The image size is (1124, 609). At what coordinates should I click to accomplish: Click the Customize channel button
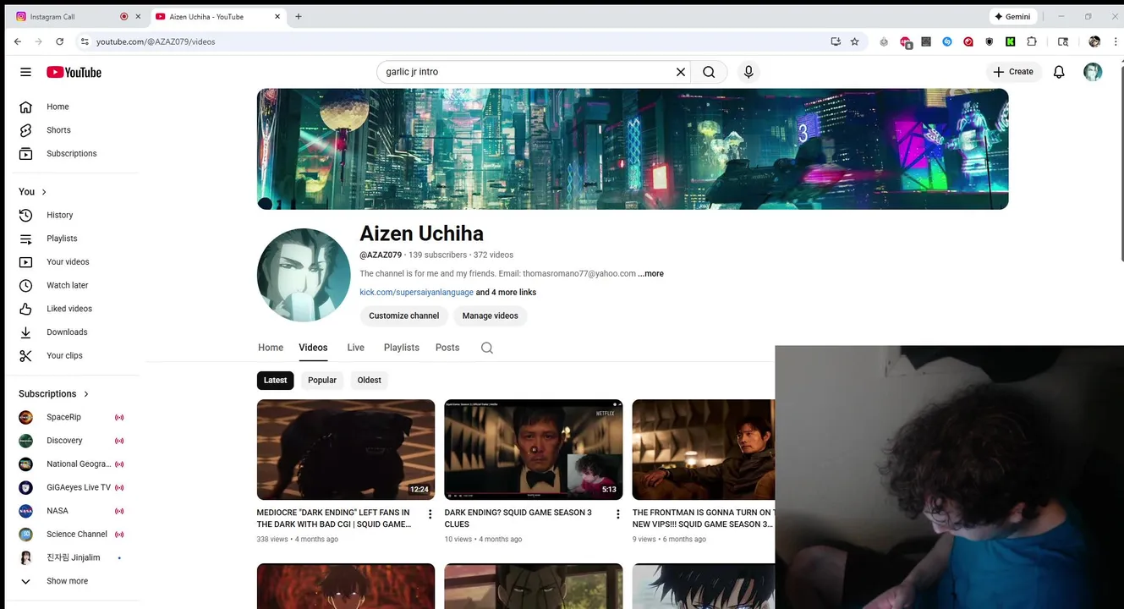(403, 316)
